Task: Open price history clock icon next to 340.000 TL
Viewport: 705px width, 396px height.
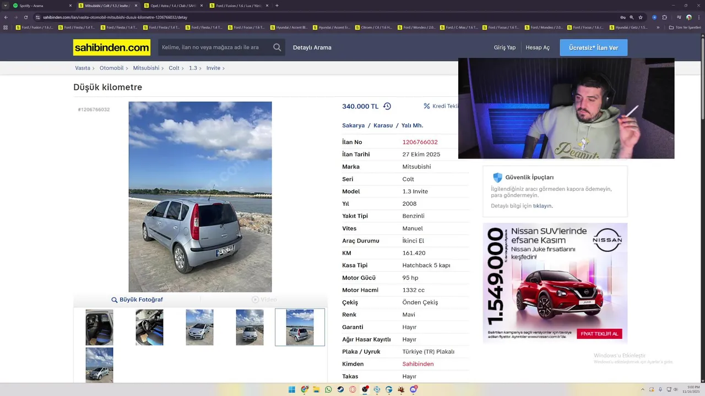Action: 387,106
